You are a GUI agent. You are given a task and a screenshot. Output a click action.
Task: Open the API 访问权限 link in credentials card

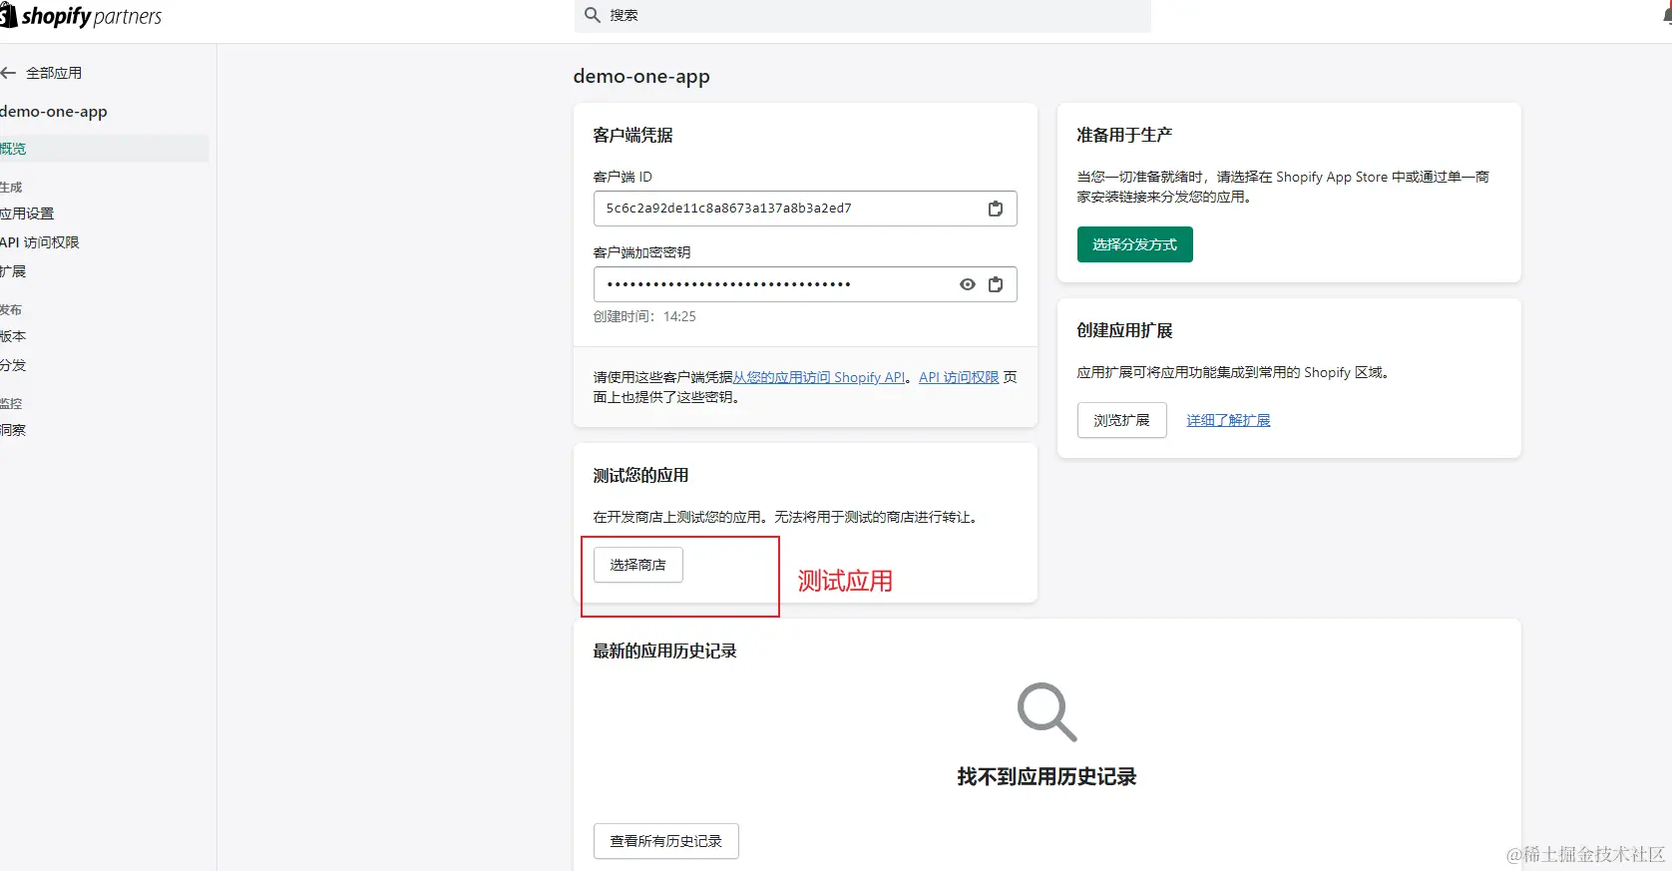959,377
